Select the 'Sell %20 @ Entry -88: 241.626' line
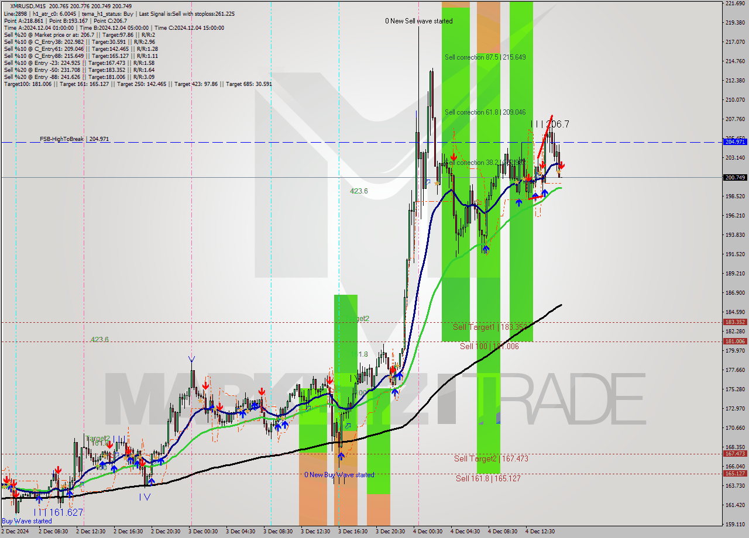This screenshot has width=749, height=538. tap(79, 77)
